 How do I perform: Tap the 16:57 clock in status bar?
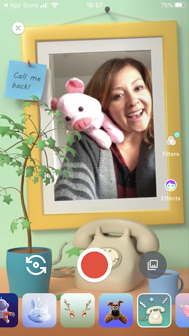[x=94, y=5]
